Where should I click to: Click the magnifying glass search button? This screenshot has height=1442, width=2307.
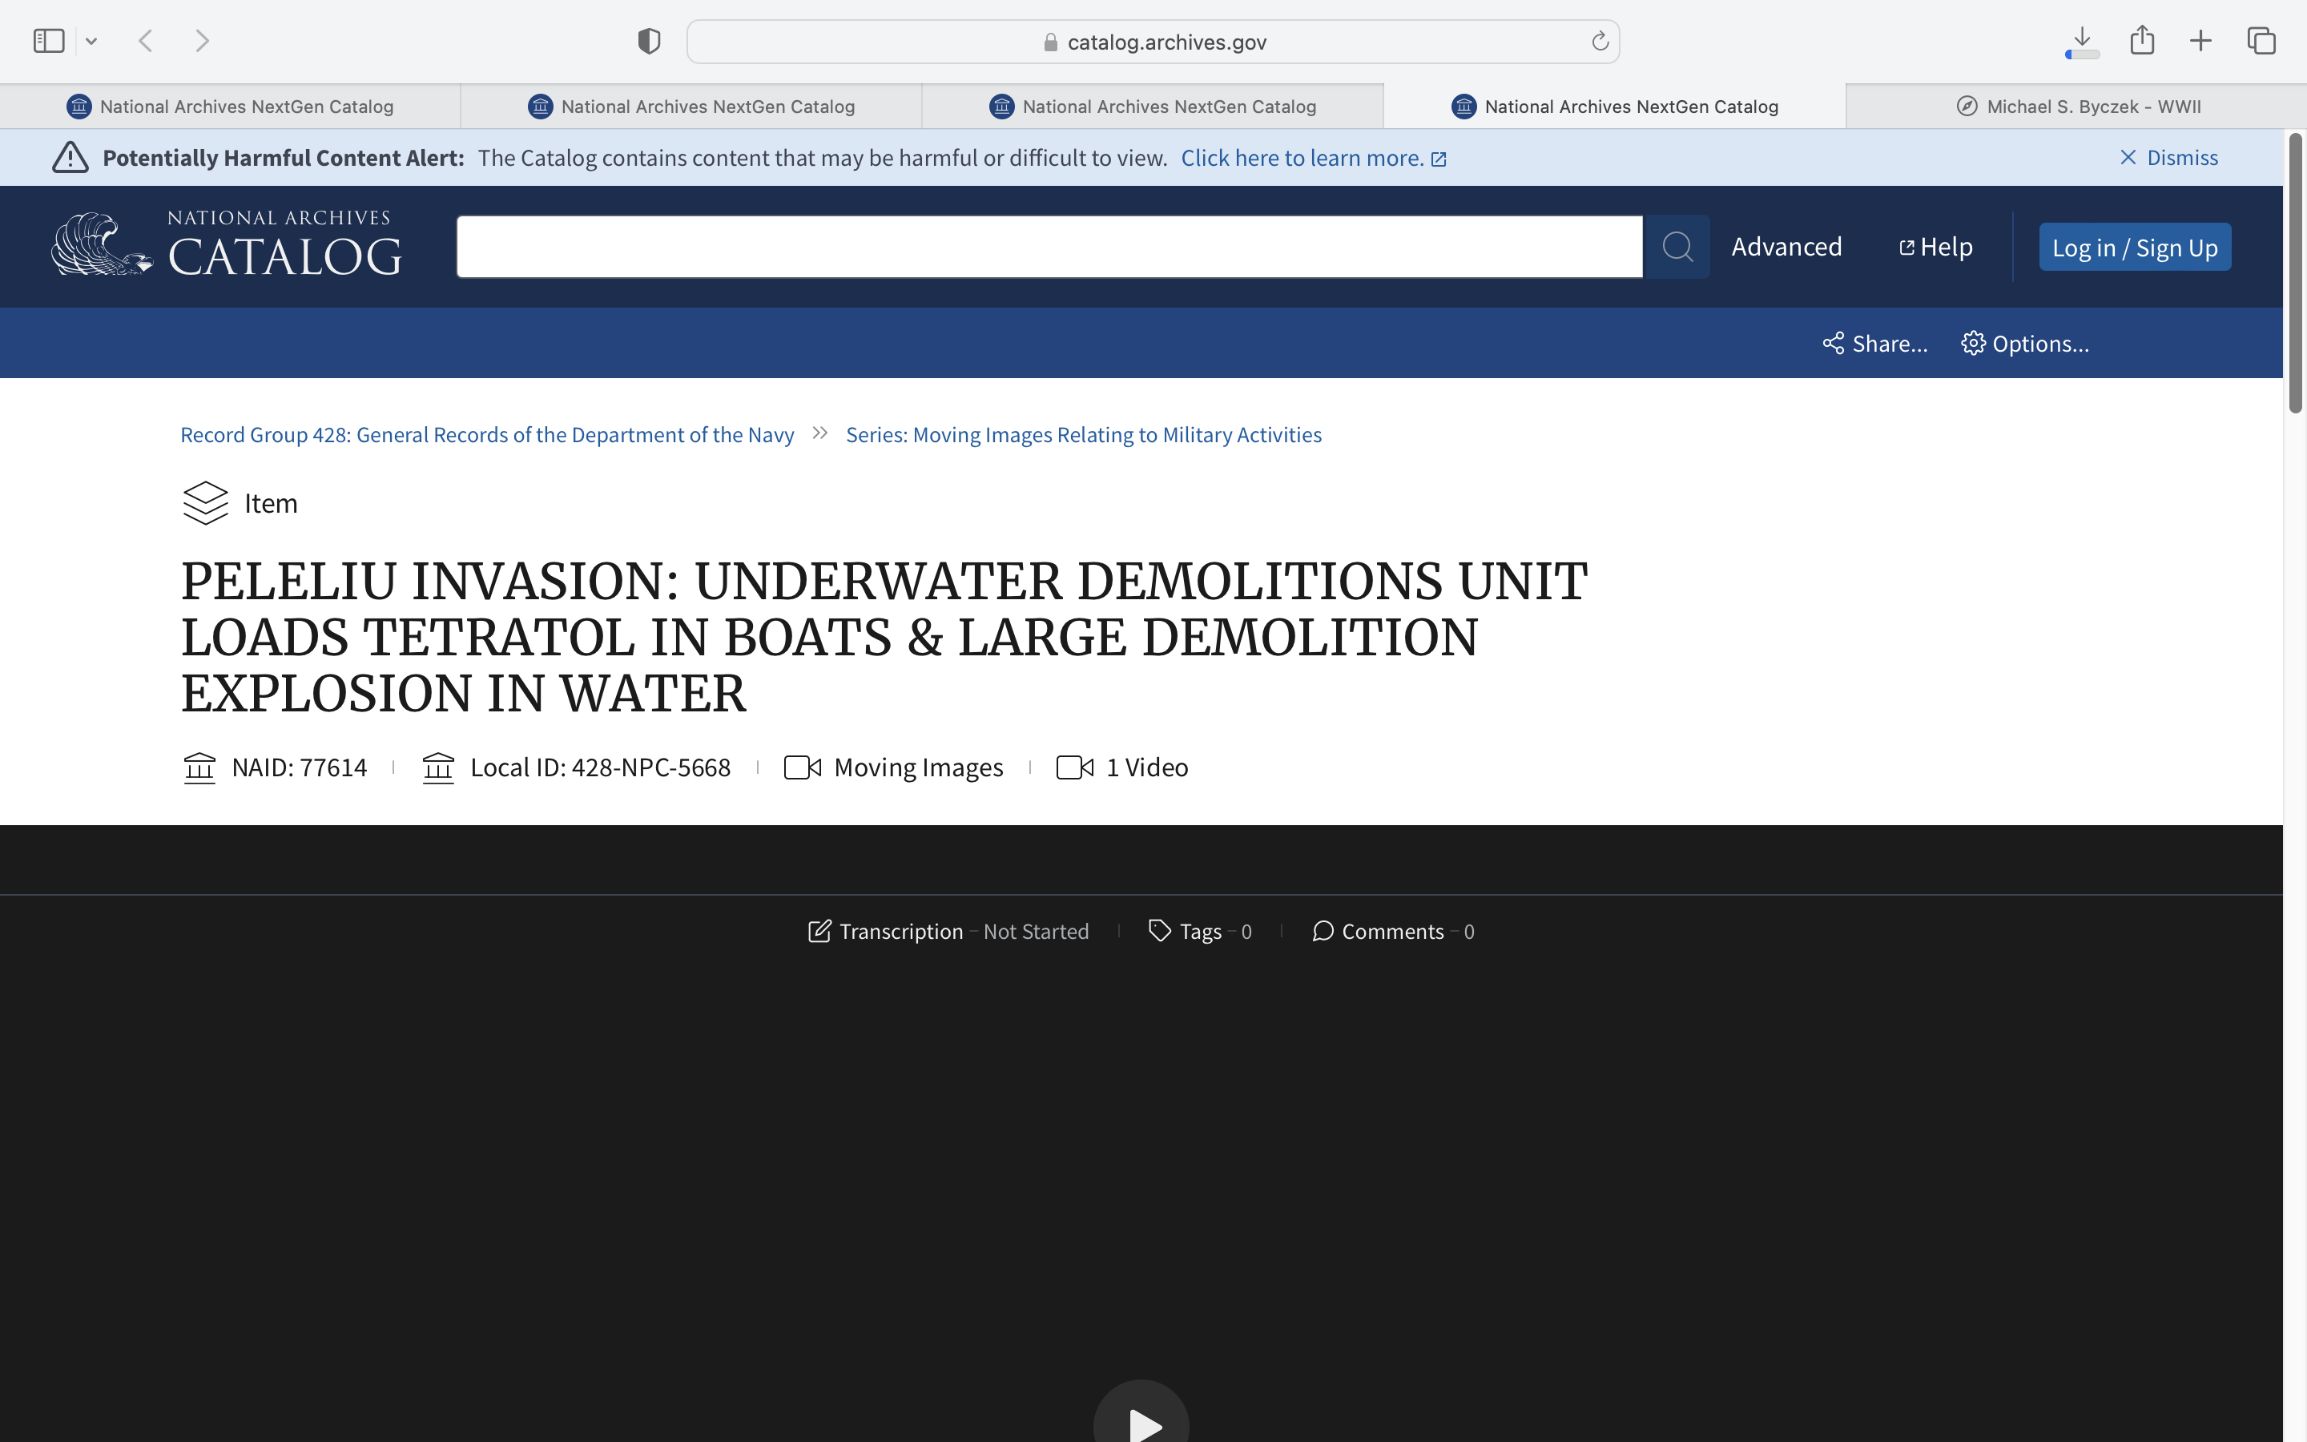point(1677,247)
